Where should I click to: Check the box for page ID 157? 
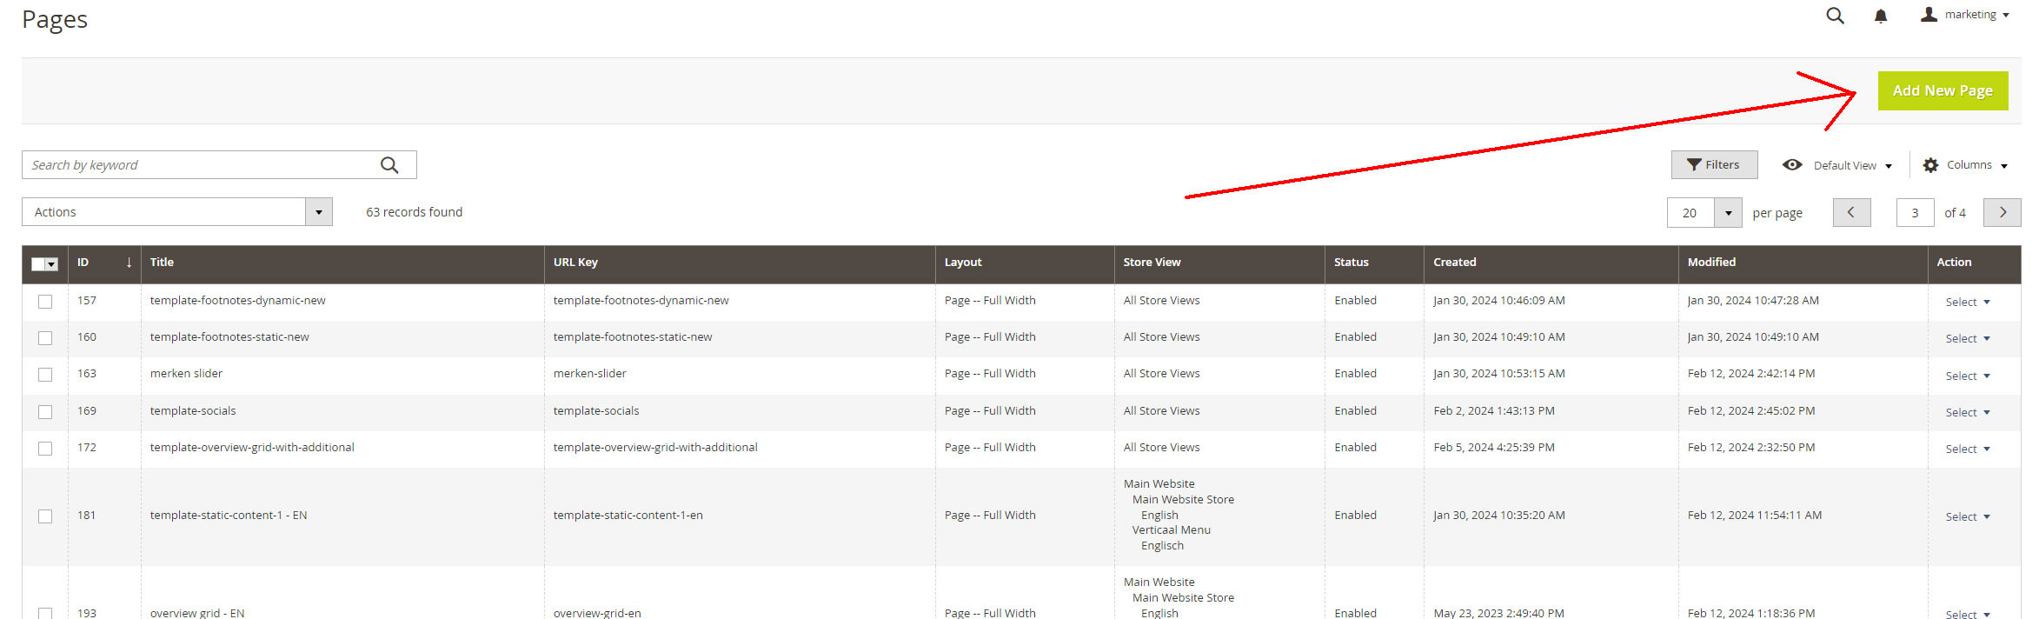click(x=45, y=302)
